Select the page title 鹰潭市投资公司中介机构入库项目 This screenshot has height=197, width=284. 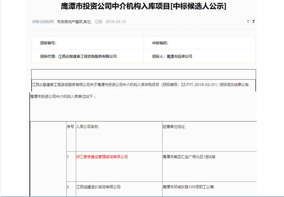143,6
